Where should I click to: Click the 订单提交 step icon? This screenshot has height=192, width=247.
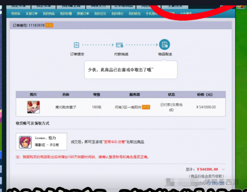pos(76,45)
